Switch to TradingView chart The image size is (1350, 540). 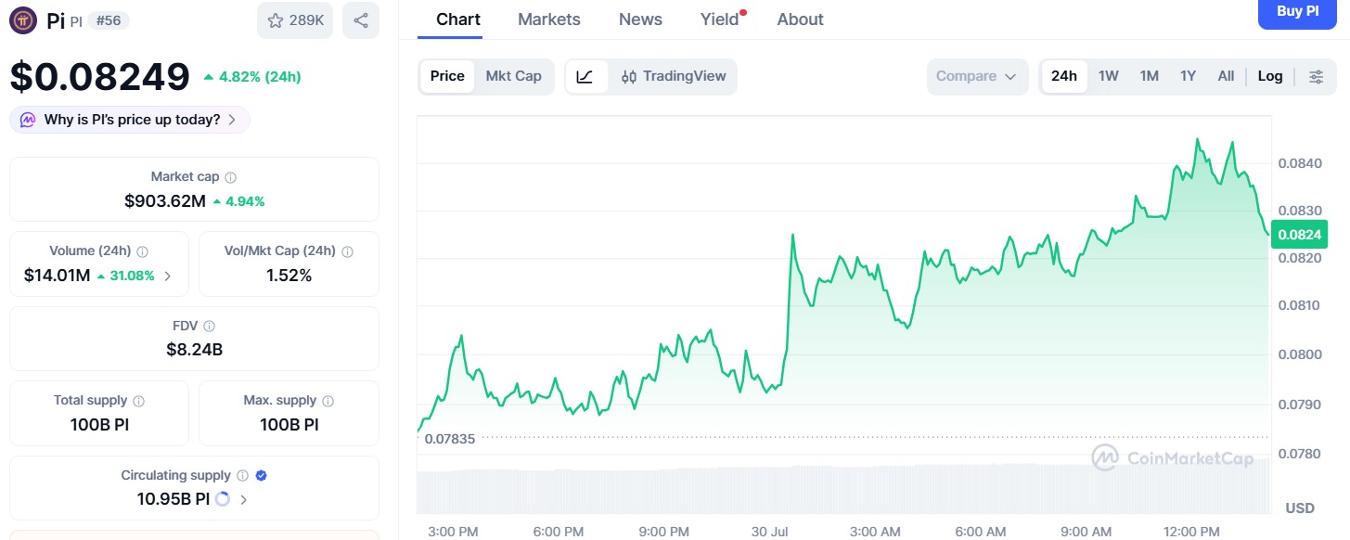[x=674, y=76]
